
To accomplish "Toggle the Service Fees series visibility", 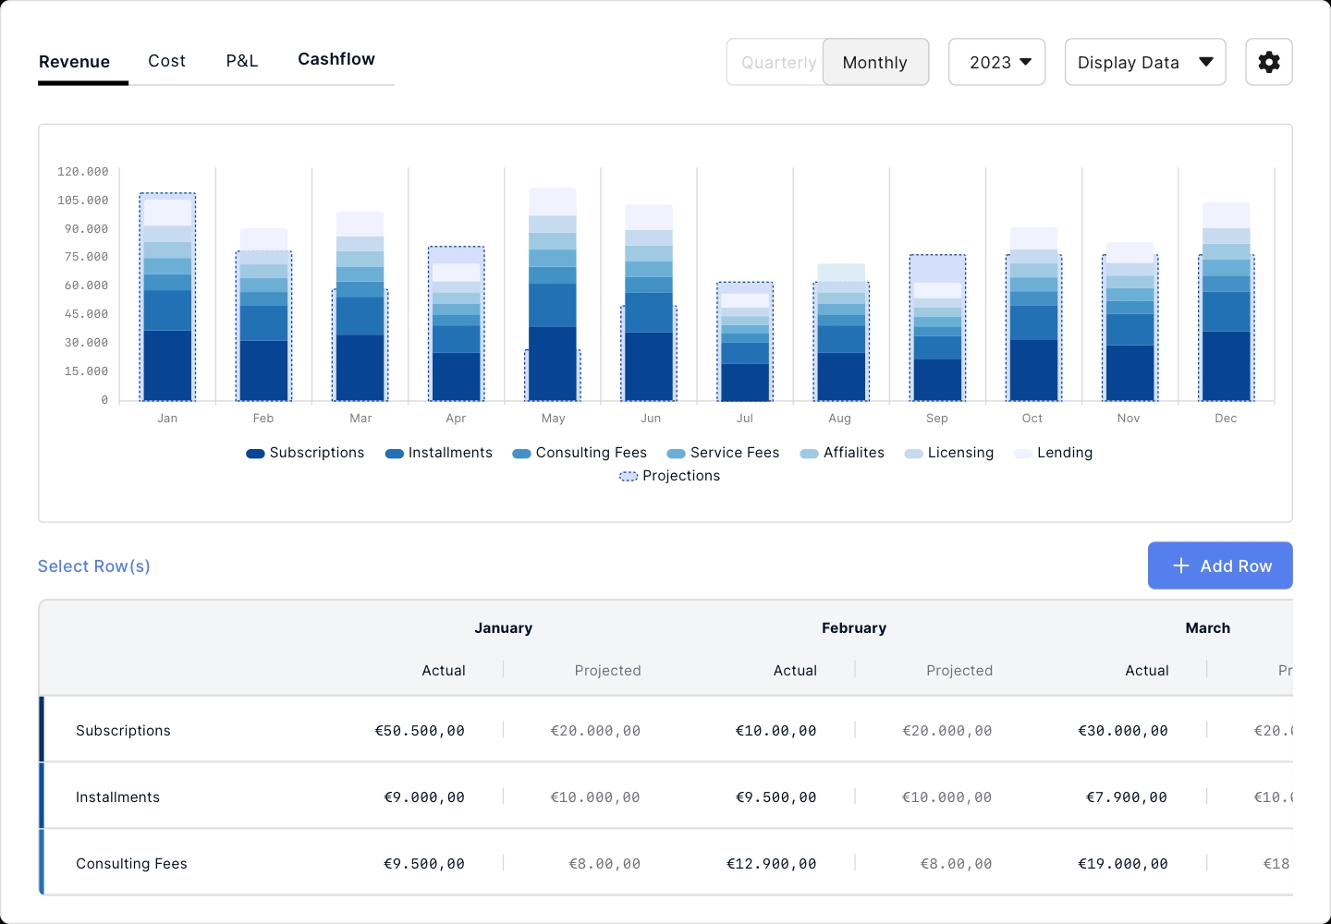I will click(674, 453).
